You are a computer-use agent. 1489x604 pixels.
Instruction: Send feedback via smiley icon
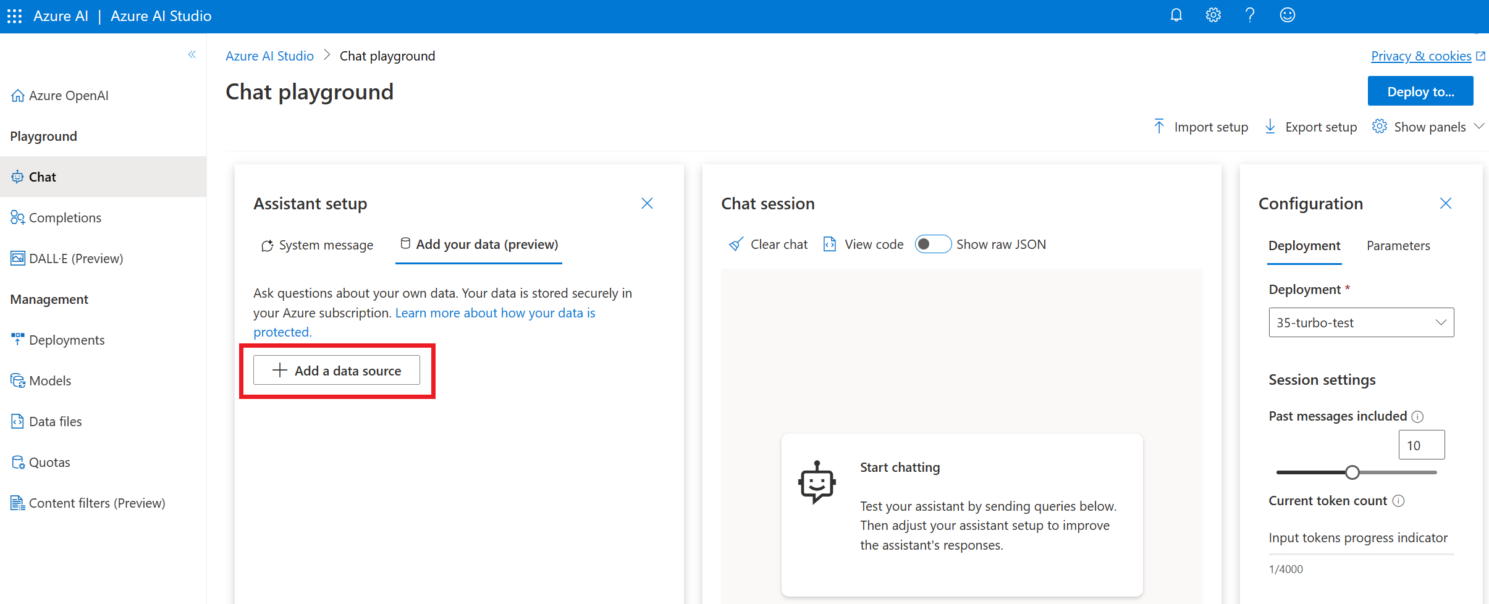(x=1288, y=15)
